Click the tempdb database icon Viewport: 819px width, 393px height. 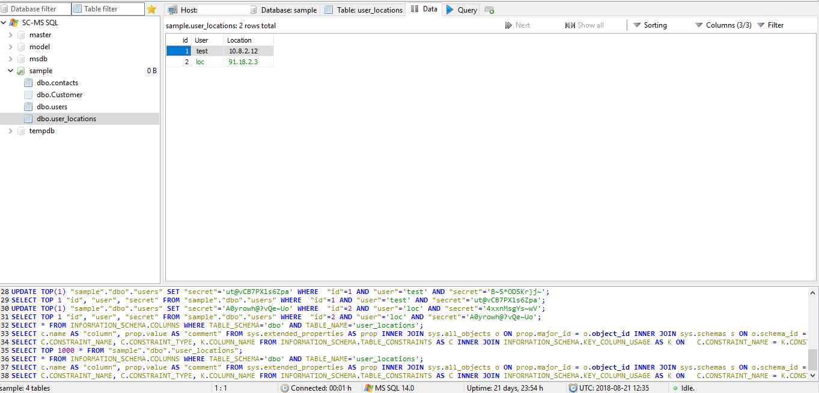click(21, 131)
